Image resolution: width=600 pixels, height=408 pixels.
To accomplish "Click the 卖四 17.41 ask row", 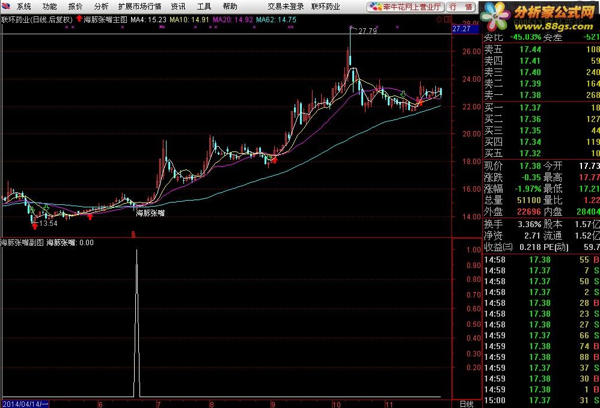I will [542, 61].
